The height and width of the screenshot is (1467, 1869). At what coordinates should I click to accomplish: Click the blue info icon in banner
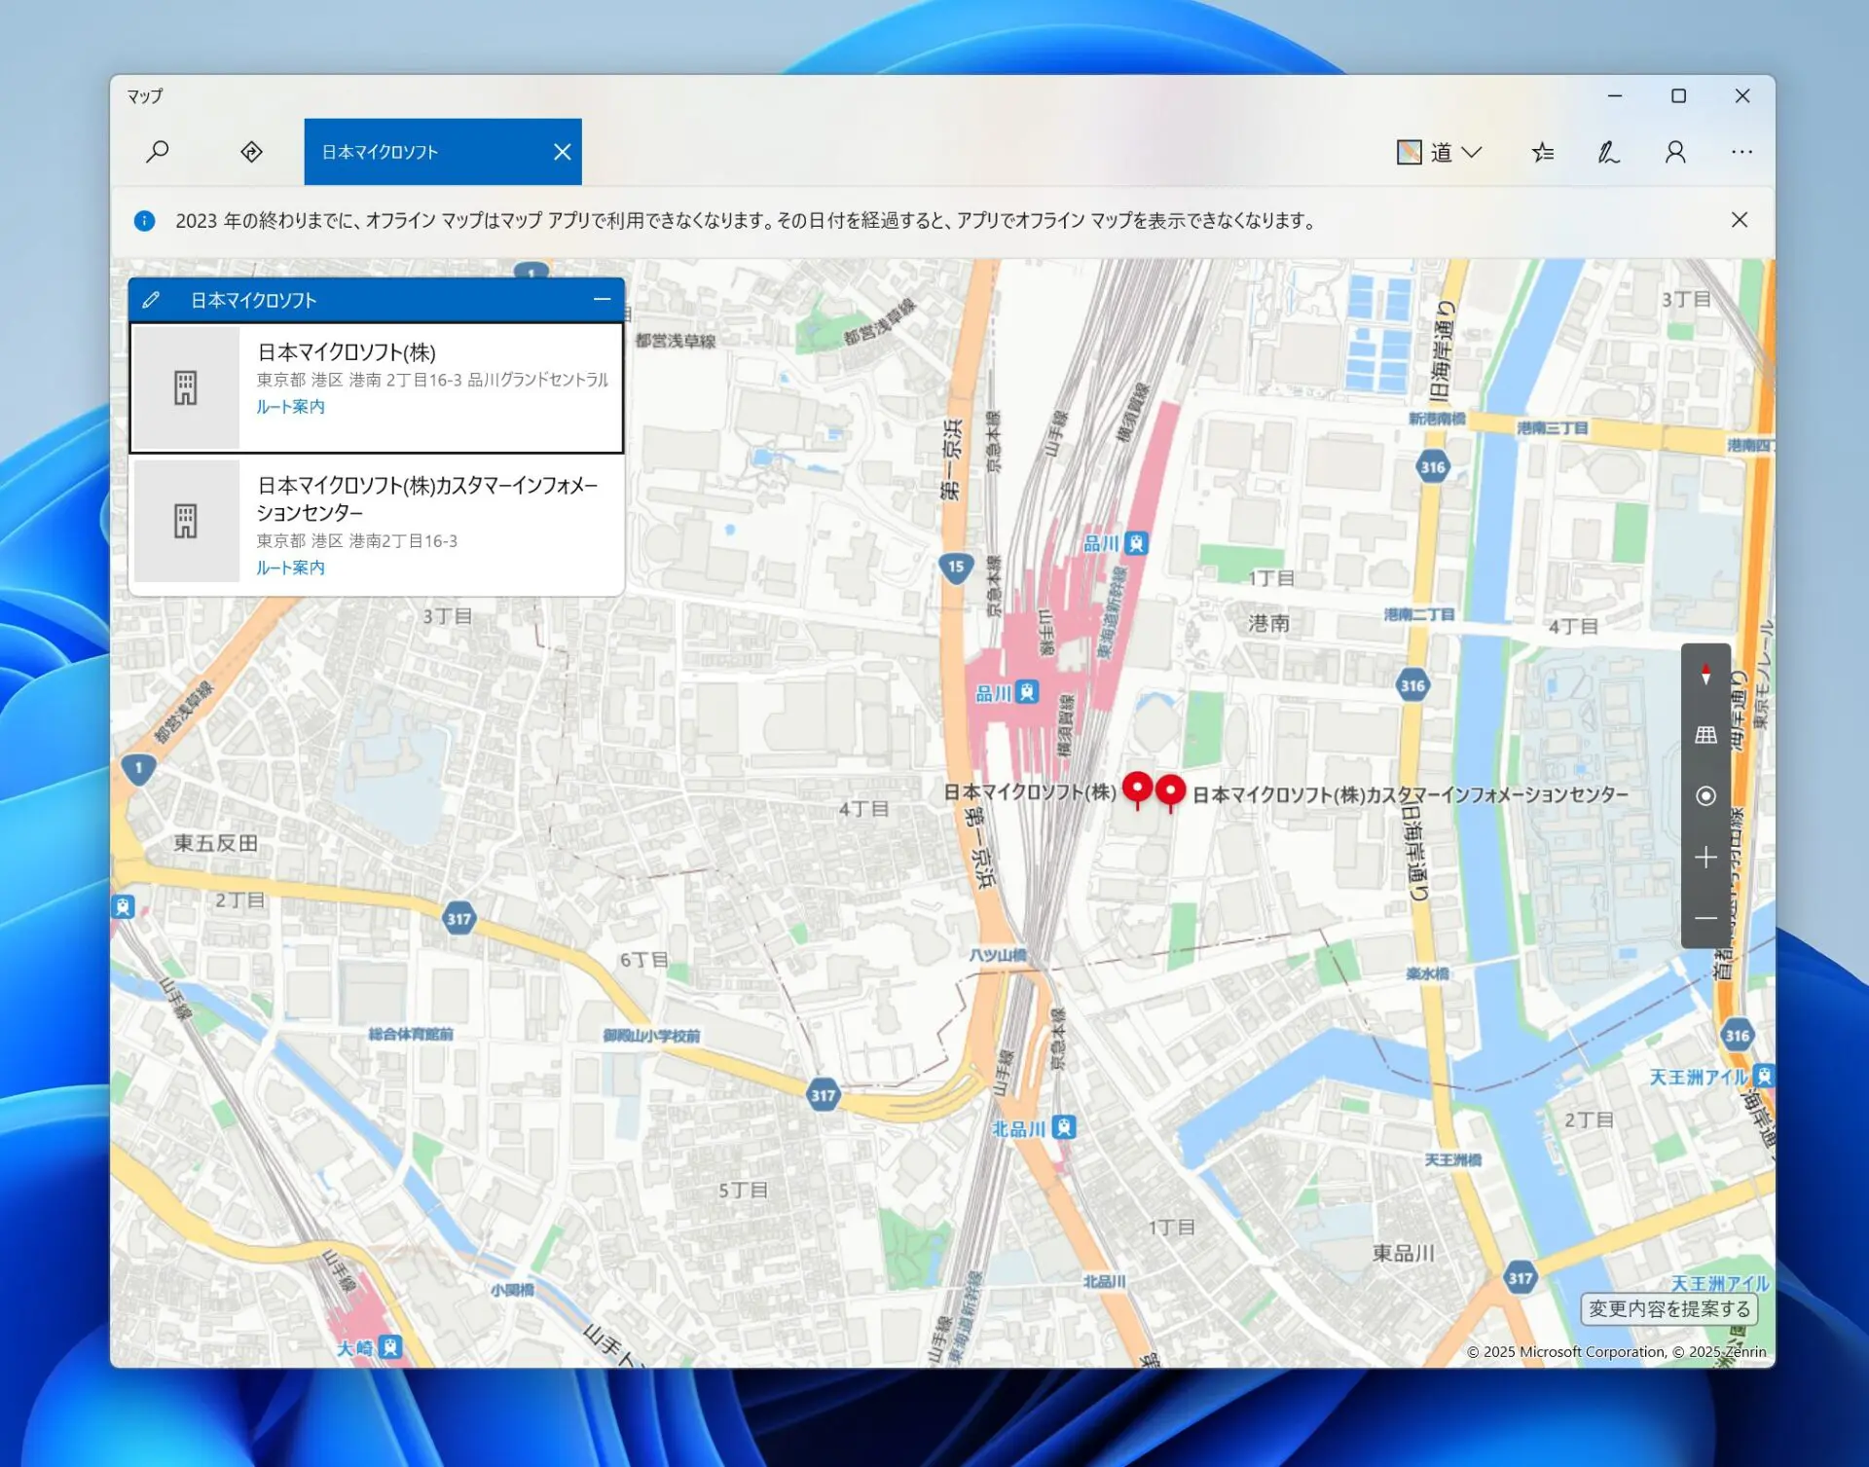144,221
